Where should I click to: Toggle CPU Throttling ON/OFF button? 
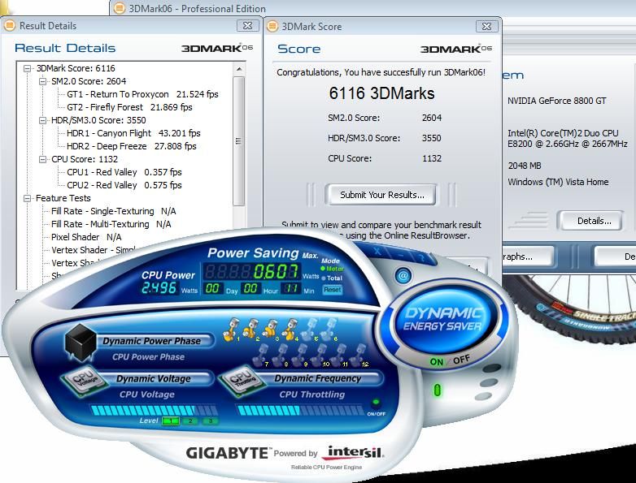pyautogui.click(x=376, y=403)
